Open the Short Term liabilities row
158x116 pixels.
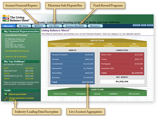point(122,55)
